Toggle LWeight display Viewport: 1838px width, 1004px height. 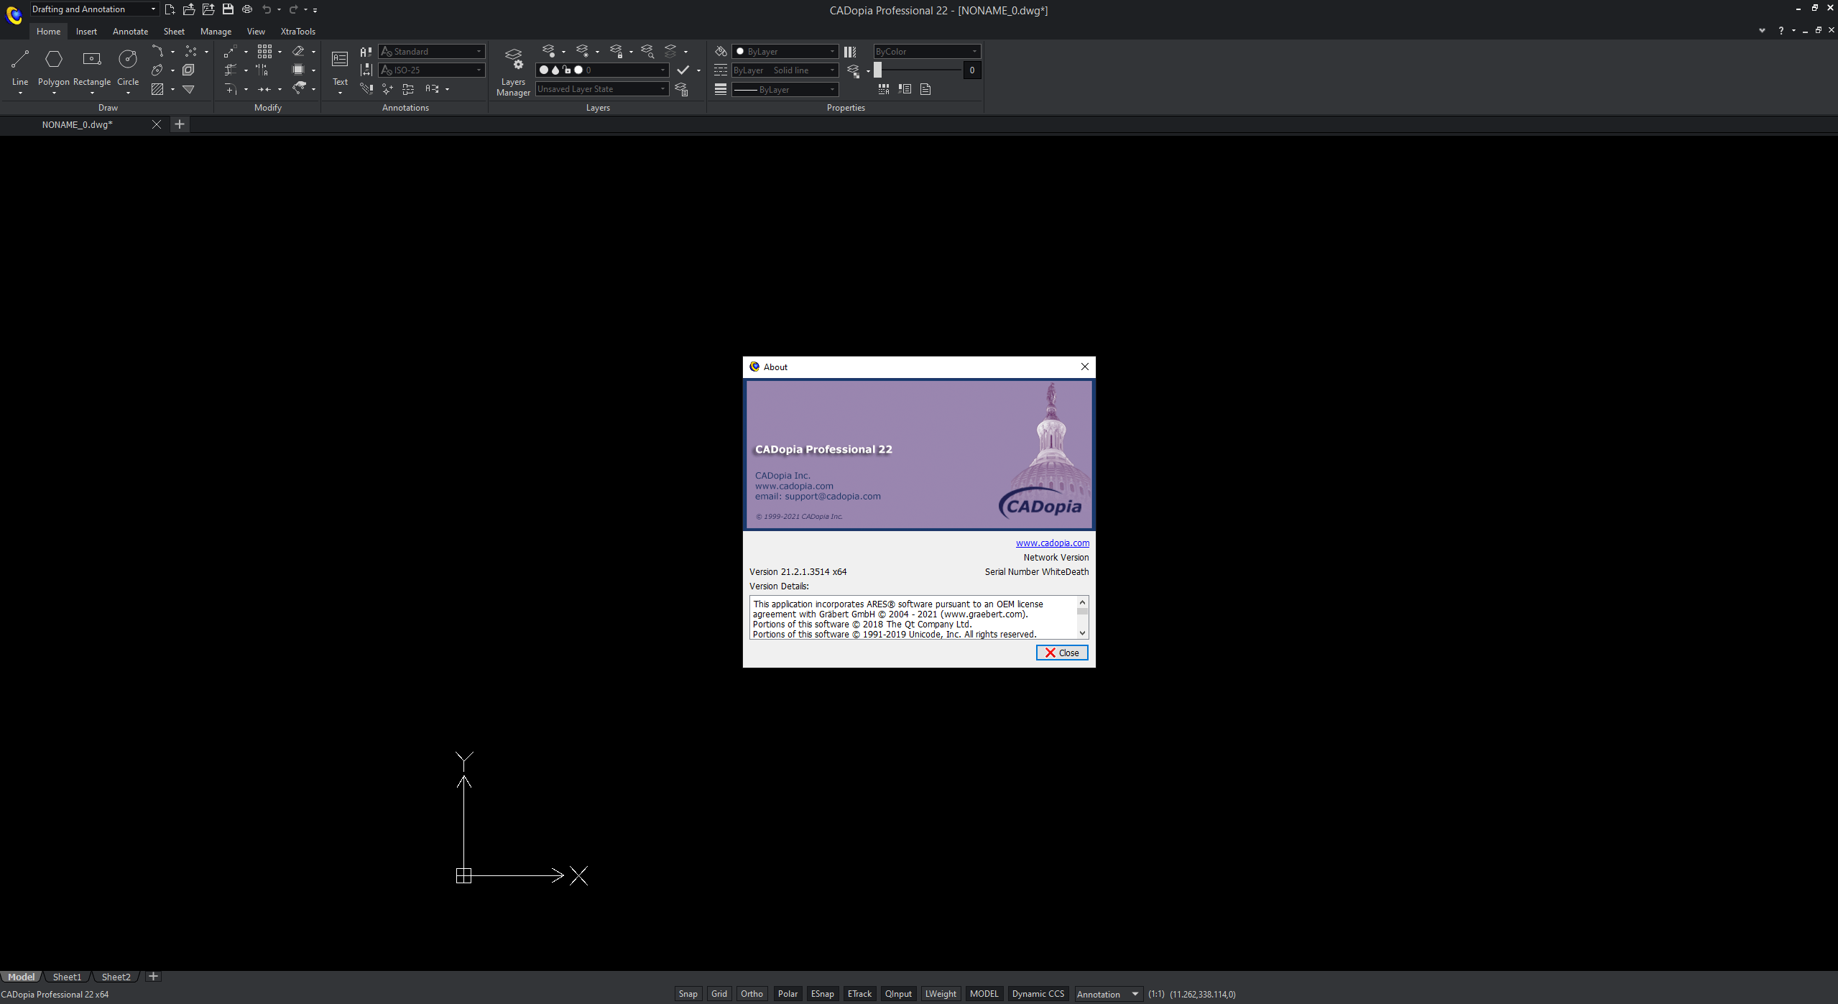[941, 994]
